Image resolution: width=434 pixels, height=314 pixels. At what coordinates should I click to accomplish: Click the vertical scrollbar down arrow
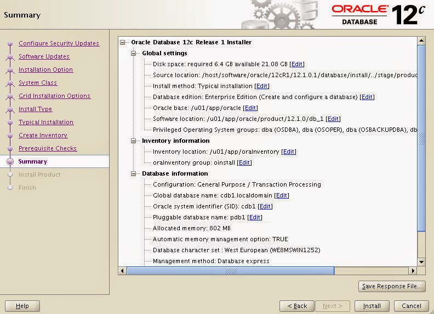tap(421, 262)
